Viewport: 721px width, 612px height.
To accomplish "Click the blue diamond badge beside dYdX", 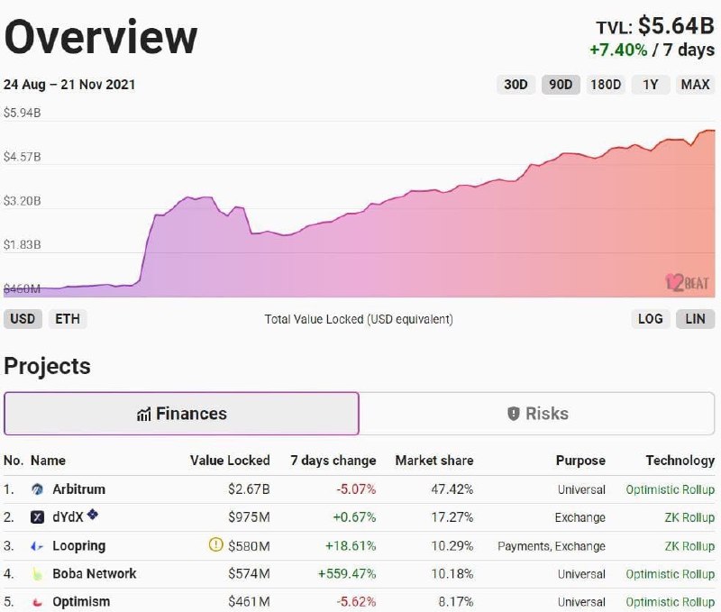I will 93,514.
